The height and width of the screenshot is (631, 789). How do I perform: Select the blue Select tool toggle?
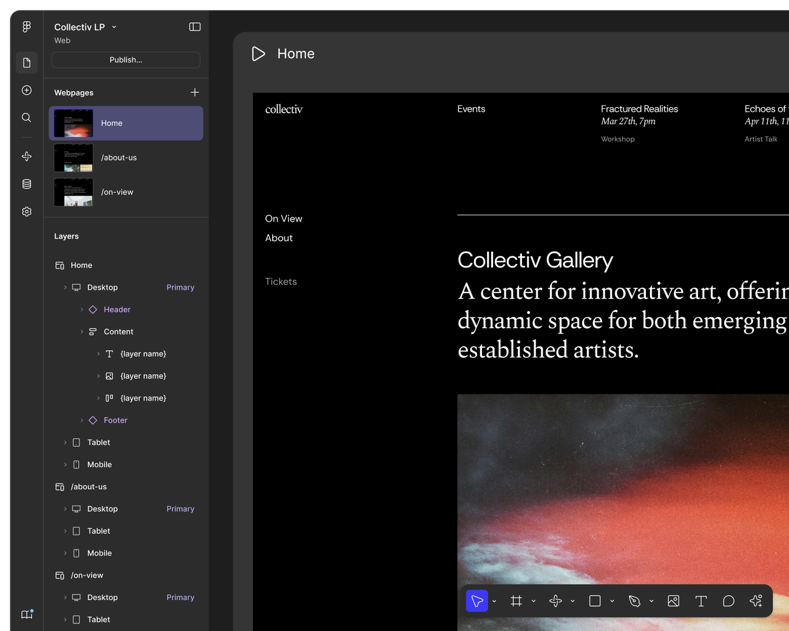click(x=476, y=601)
